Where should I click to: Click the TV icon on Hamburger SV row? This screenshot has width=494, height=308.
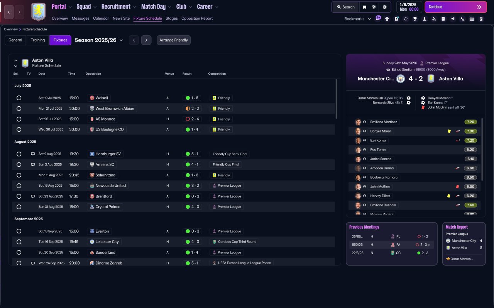(33, 154)
